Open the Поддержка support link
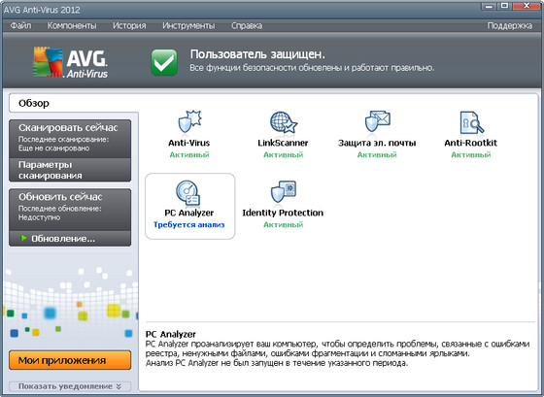The image size is (544, 397). [x=509, y=25]
